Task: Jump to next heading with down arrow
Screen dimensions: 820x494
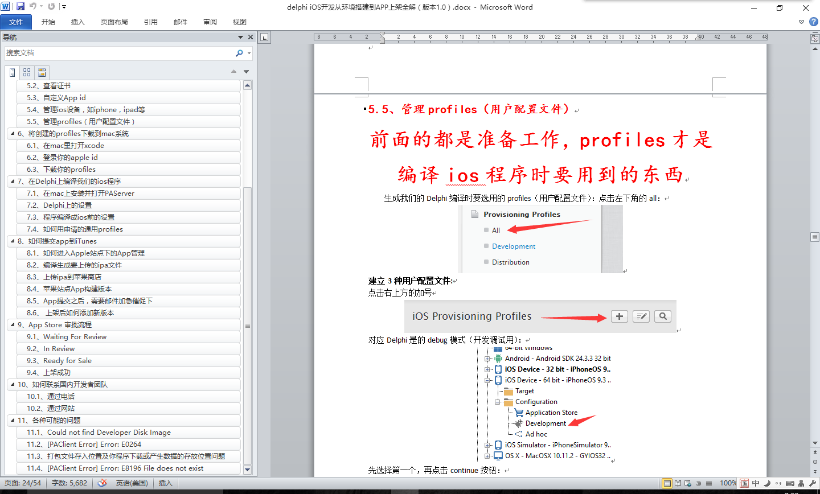Action: [247, 72]
